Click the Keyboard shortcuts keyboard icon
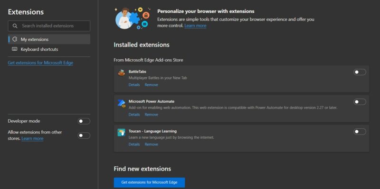 point(15,49)
